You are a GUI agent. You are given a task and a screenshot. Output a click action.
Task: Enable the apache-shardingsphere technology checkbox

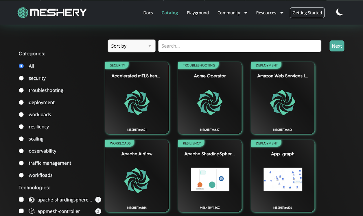pos(21,199)
